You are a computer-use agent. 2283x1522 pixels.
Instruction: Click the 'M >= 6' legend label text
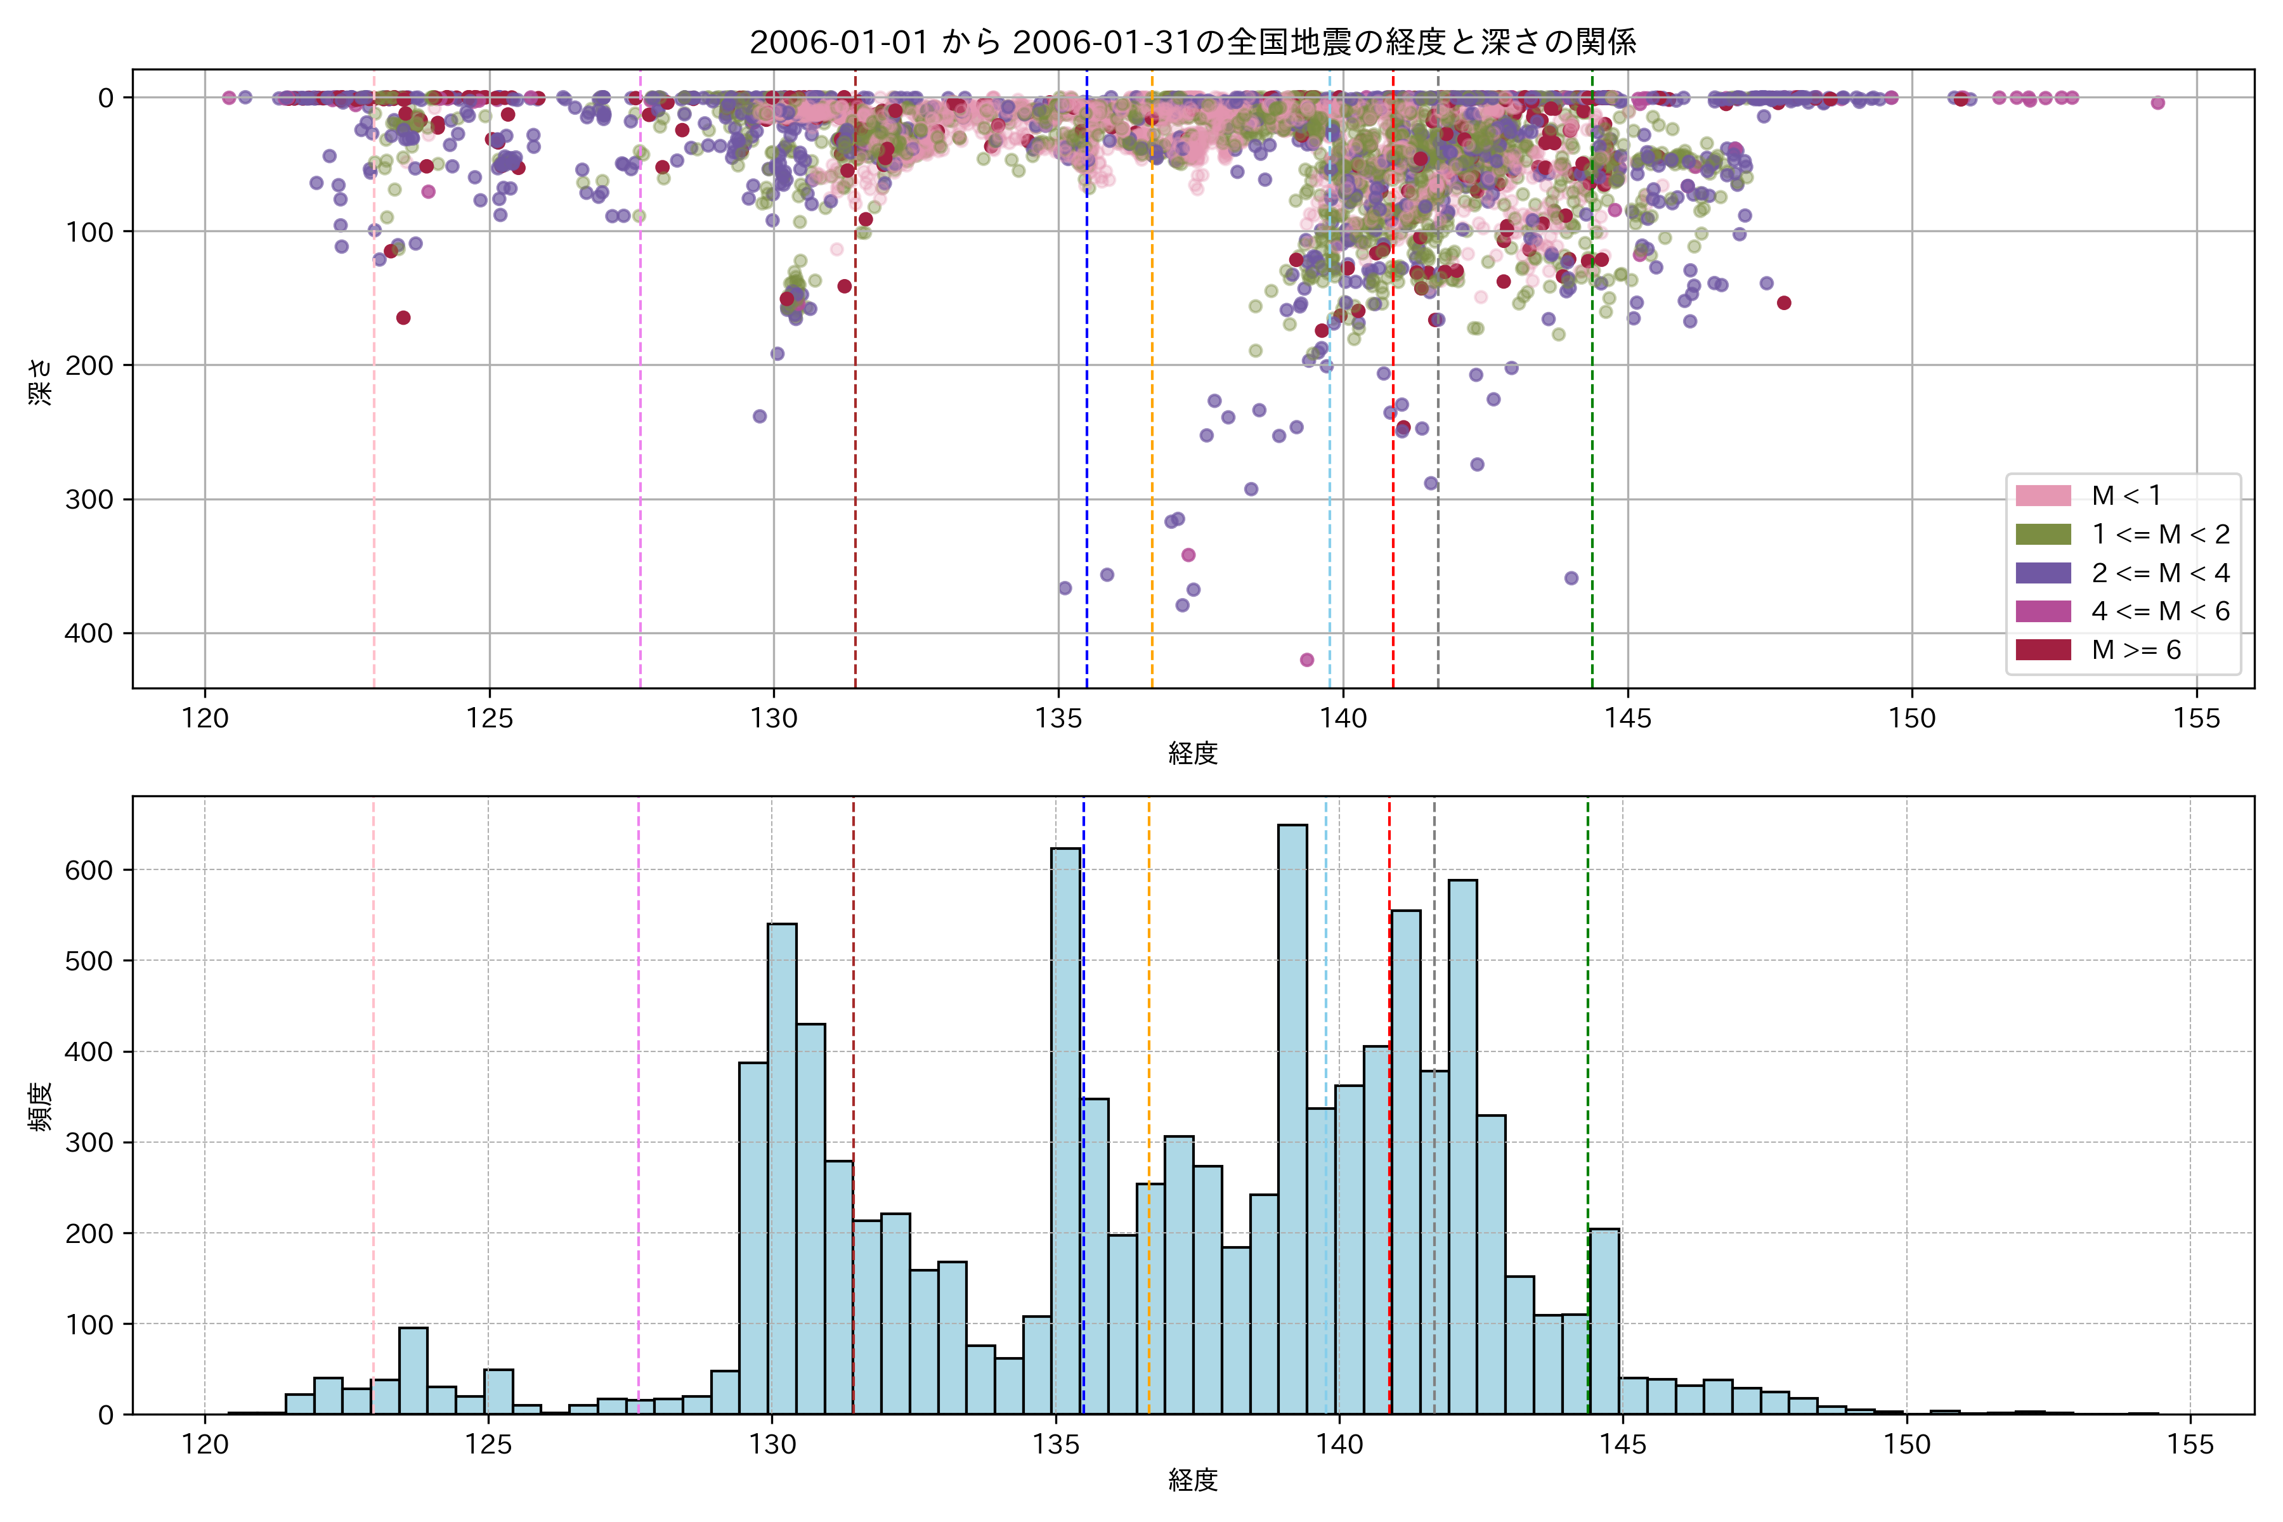coord(2135,649)
